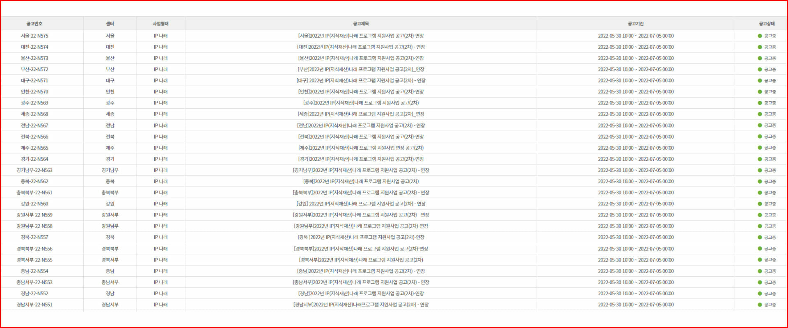Click the green status dot in 경남서부-22-N551 row
788x328 pixels.
click(760, 305)
